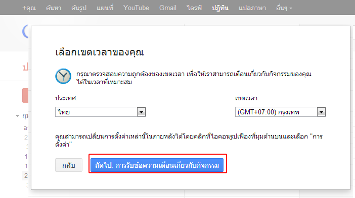Open +คุณ in the top navigation bar

click(x=29, y=8)
